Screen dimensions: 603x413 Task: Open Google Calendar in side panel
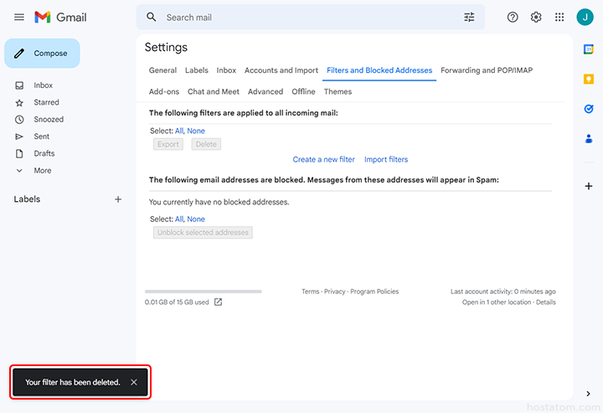589,49
